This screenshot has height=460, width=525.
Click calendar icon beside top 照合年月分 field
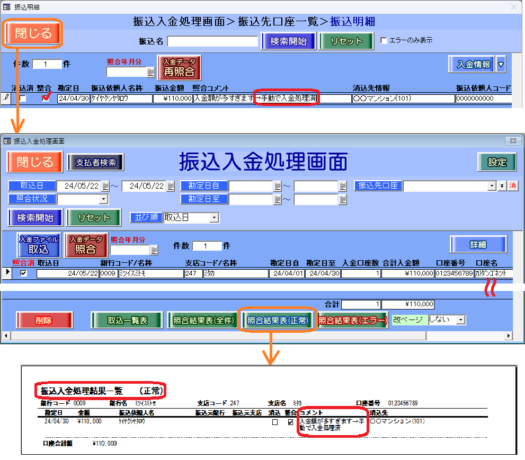[150, 72]
